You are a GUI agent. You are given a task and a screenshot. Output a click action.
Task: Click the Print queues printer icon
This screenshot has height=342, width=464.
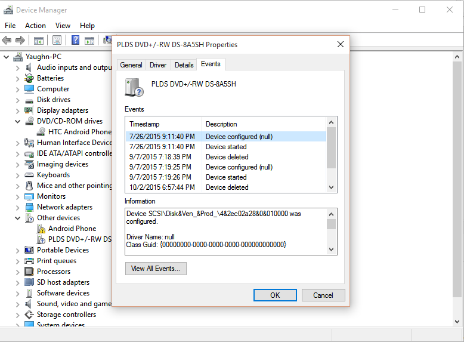[29, 261]
